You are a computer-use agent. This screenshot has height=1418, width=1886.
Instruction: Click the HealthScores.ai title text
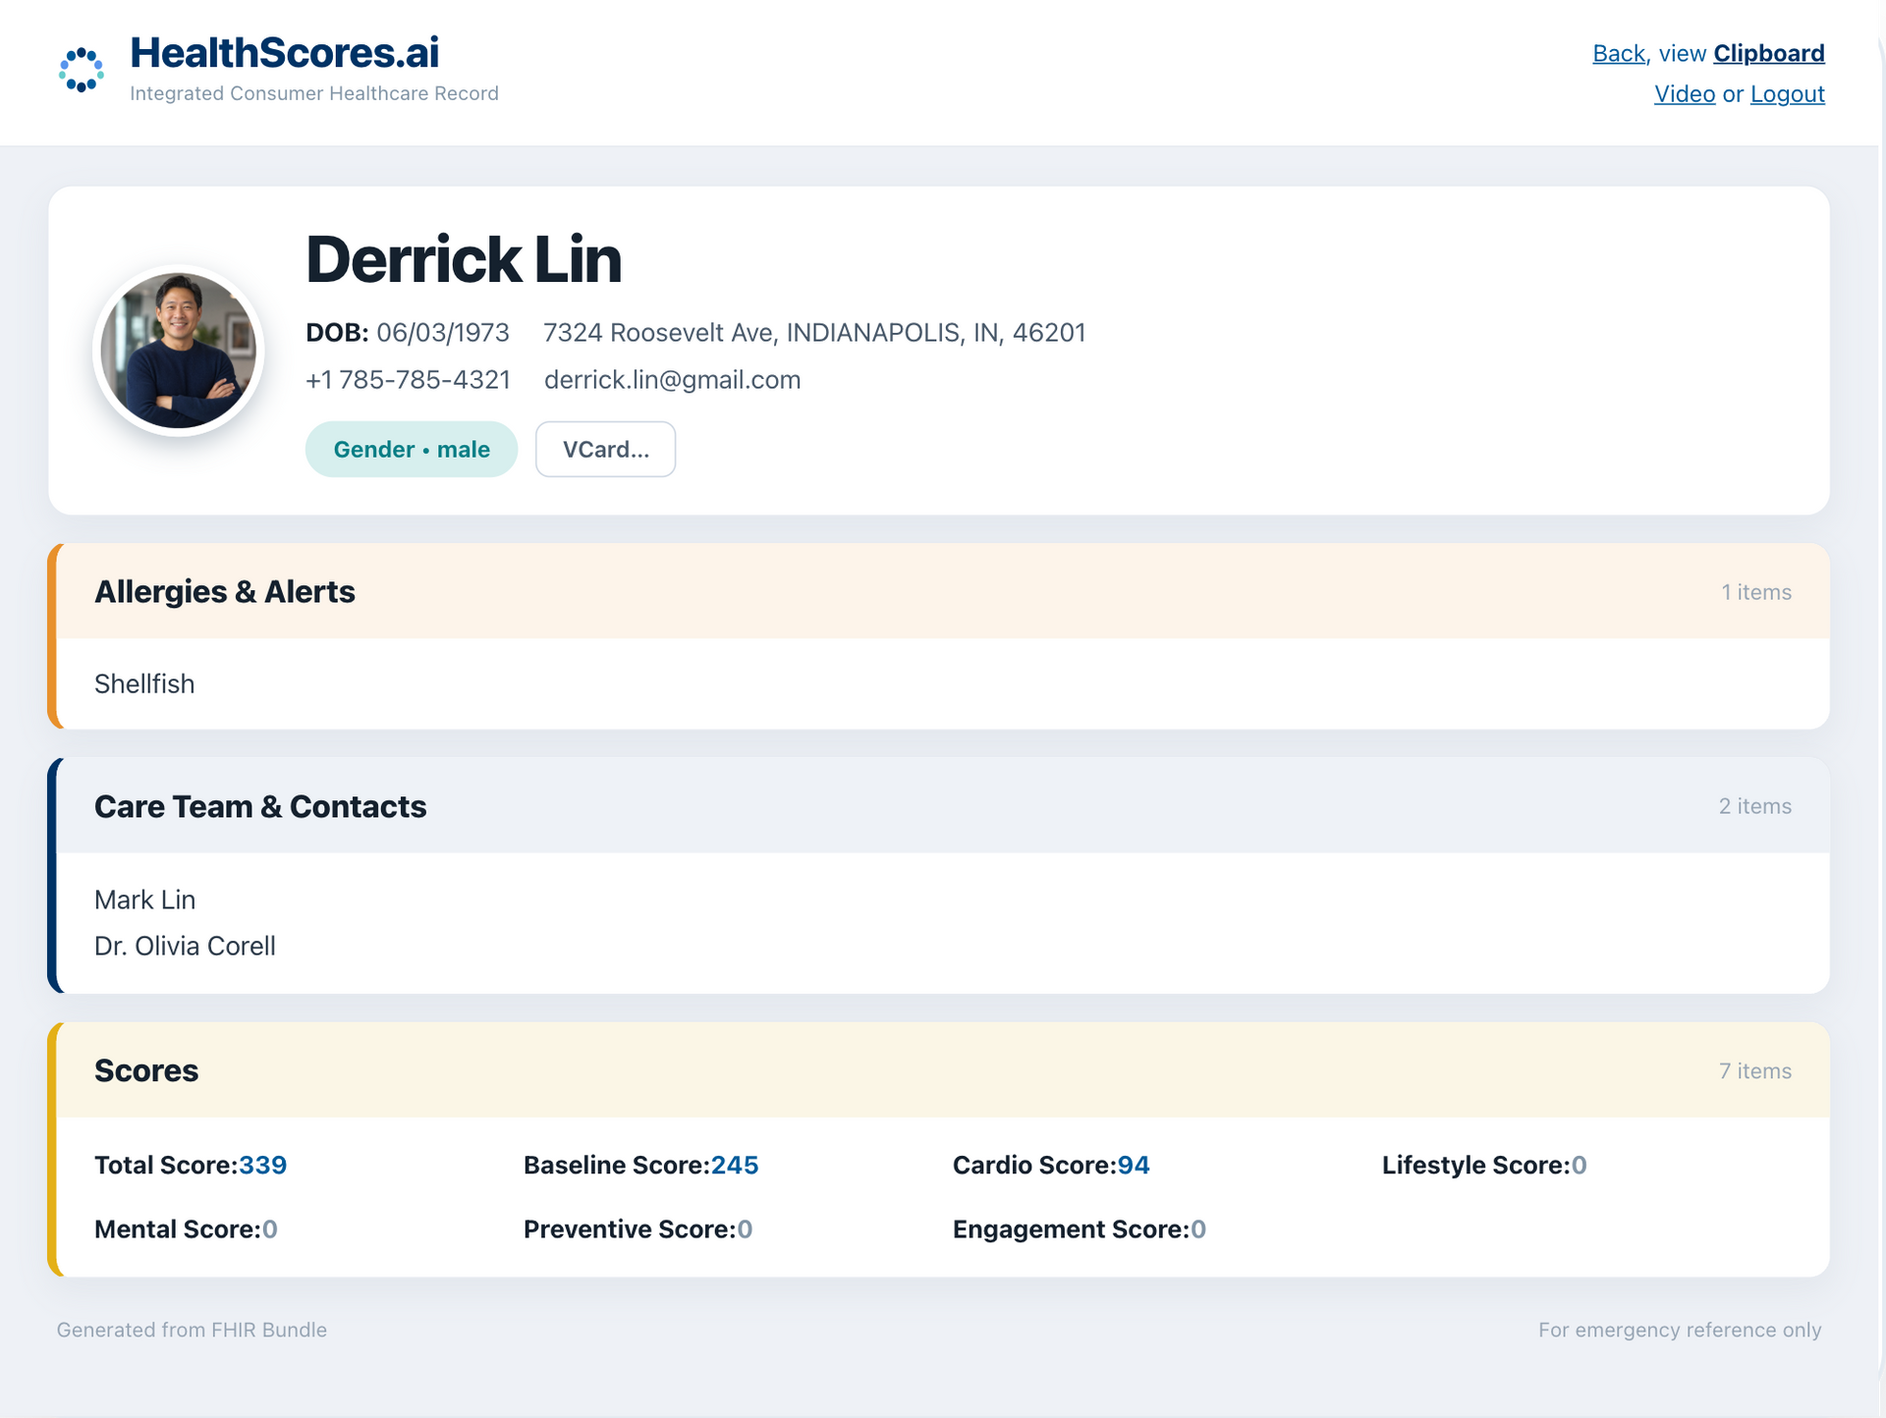tap(285, 53)
